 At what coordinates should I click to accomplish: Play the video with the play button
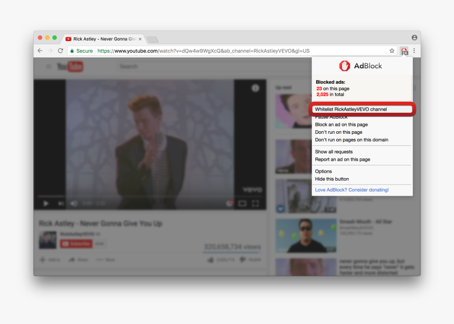pyautogui.click(x=46, y=203)
